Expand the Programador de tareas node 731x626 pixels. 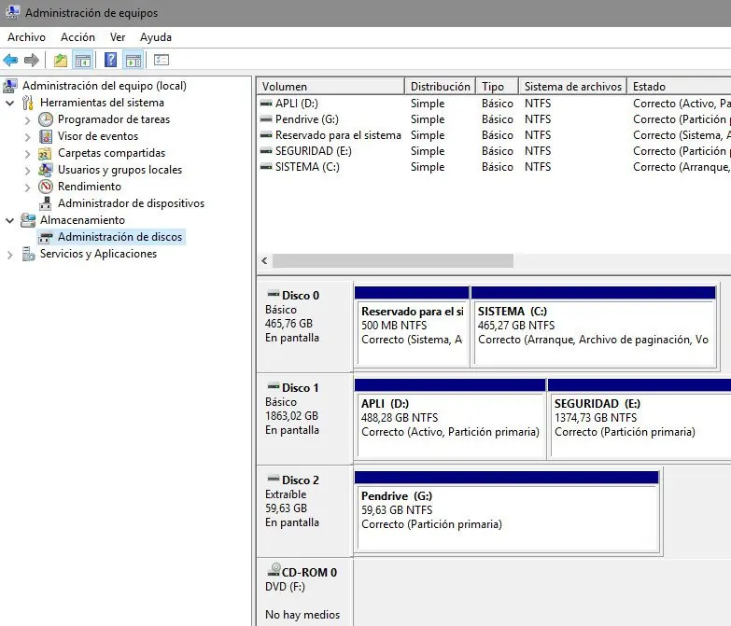[27, 120]
